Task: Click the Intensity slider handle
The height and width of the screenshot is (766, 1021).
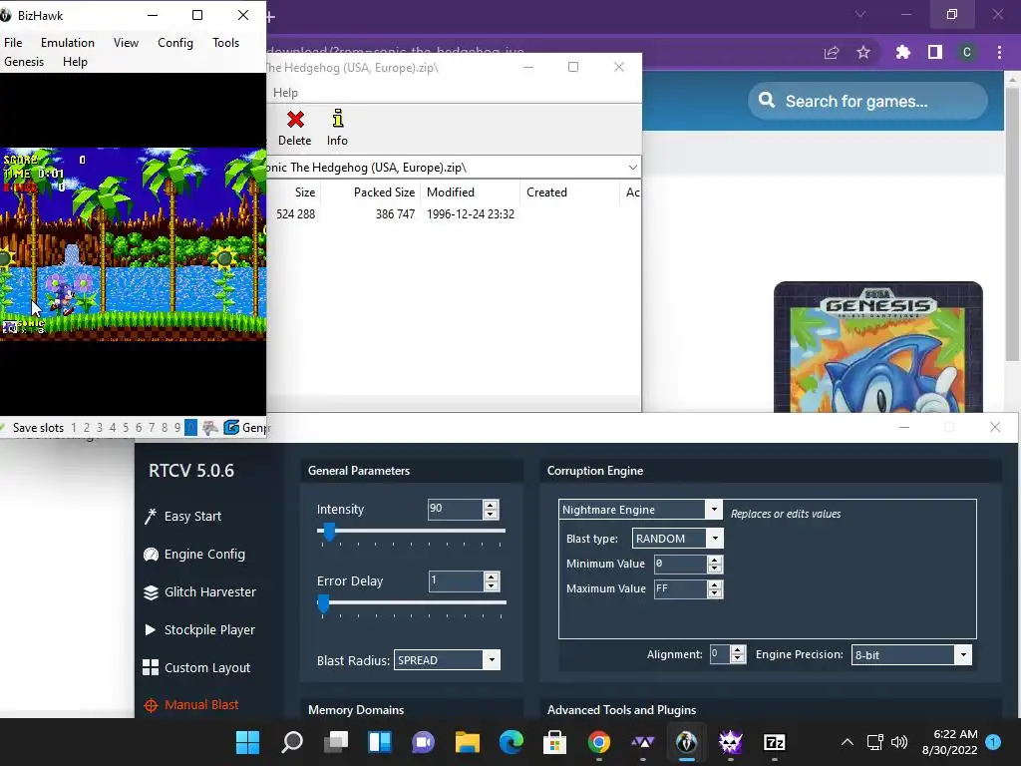Action: [x=329, y=532]
